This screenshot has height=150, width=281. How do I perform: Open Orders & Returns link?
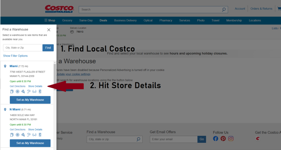[x=261, y=9]
